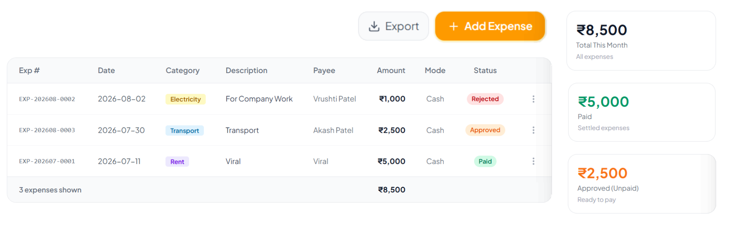Select the Transport category tag
The height and width of the screenshot is (225, 729).
tap(184, 130)
